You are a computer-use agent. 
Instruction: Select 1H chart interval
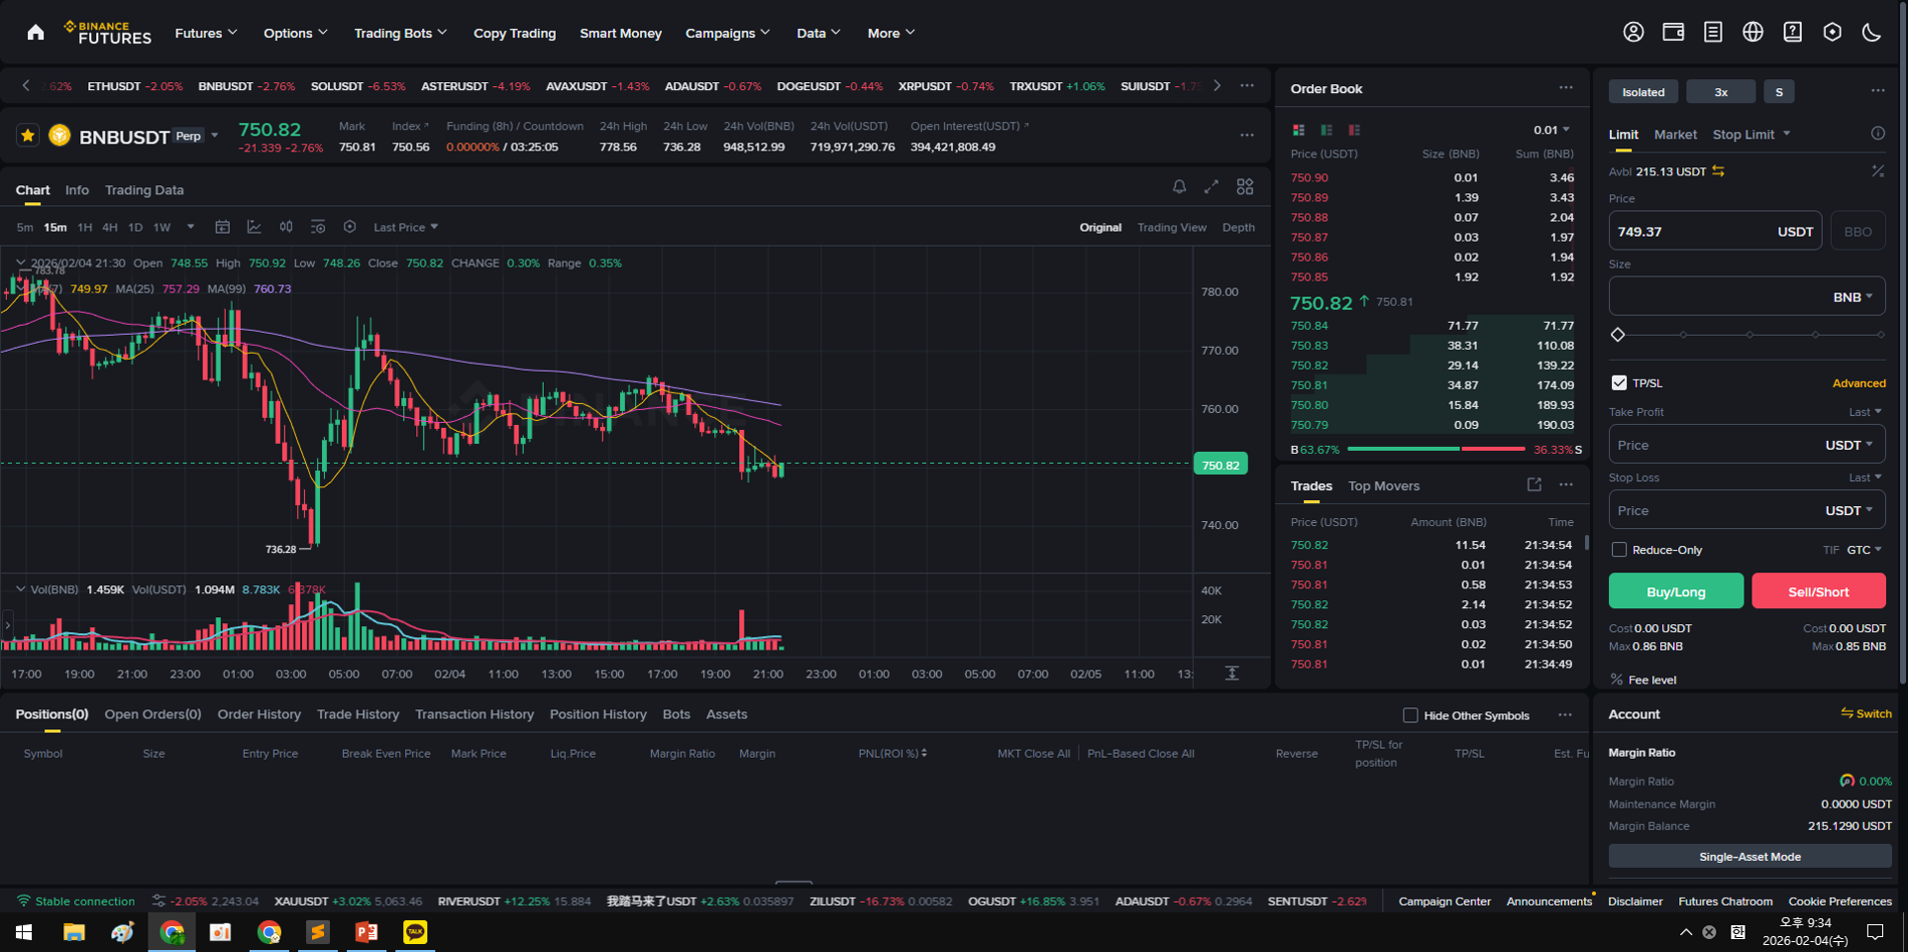[x=85, y=228]
